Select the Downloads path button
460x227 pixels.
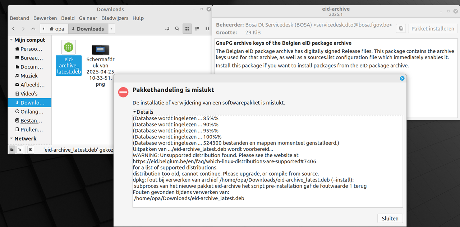(x=88, y=29)
